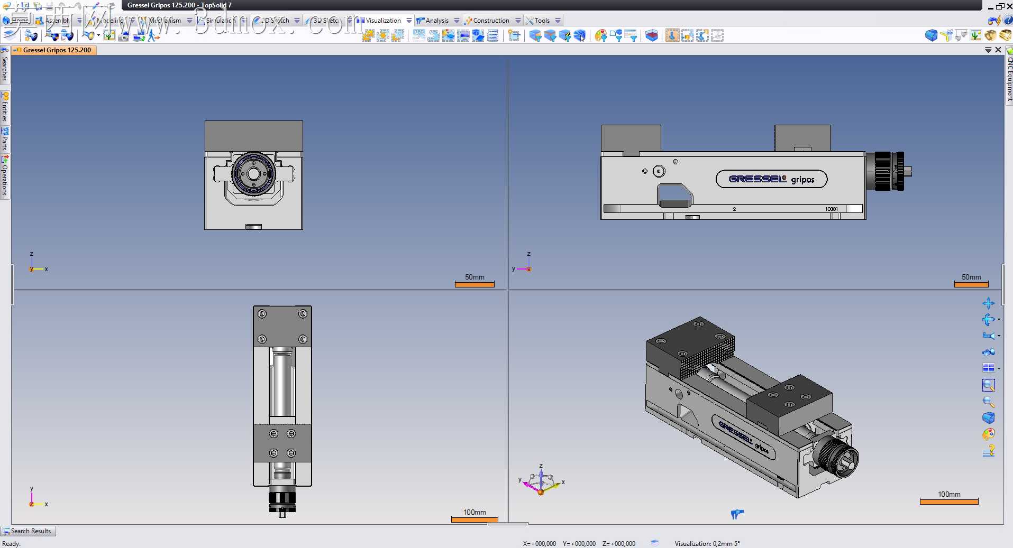The width and height of the screenshot is (1013, 548).
Task: Expand the Analysis tab dropdown arrow
Action: [x=457, y=21]
